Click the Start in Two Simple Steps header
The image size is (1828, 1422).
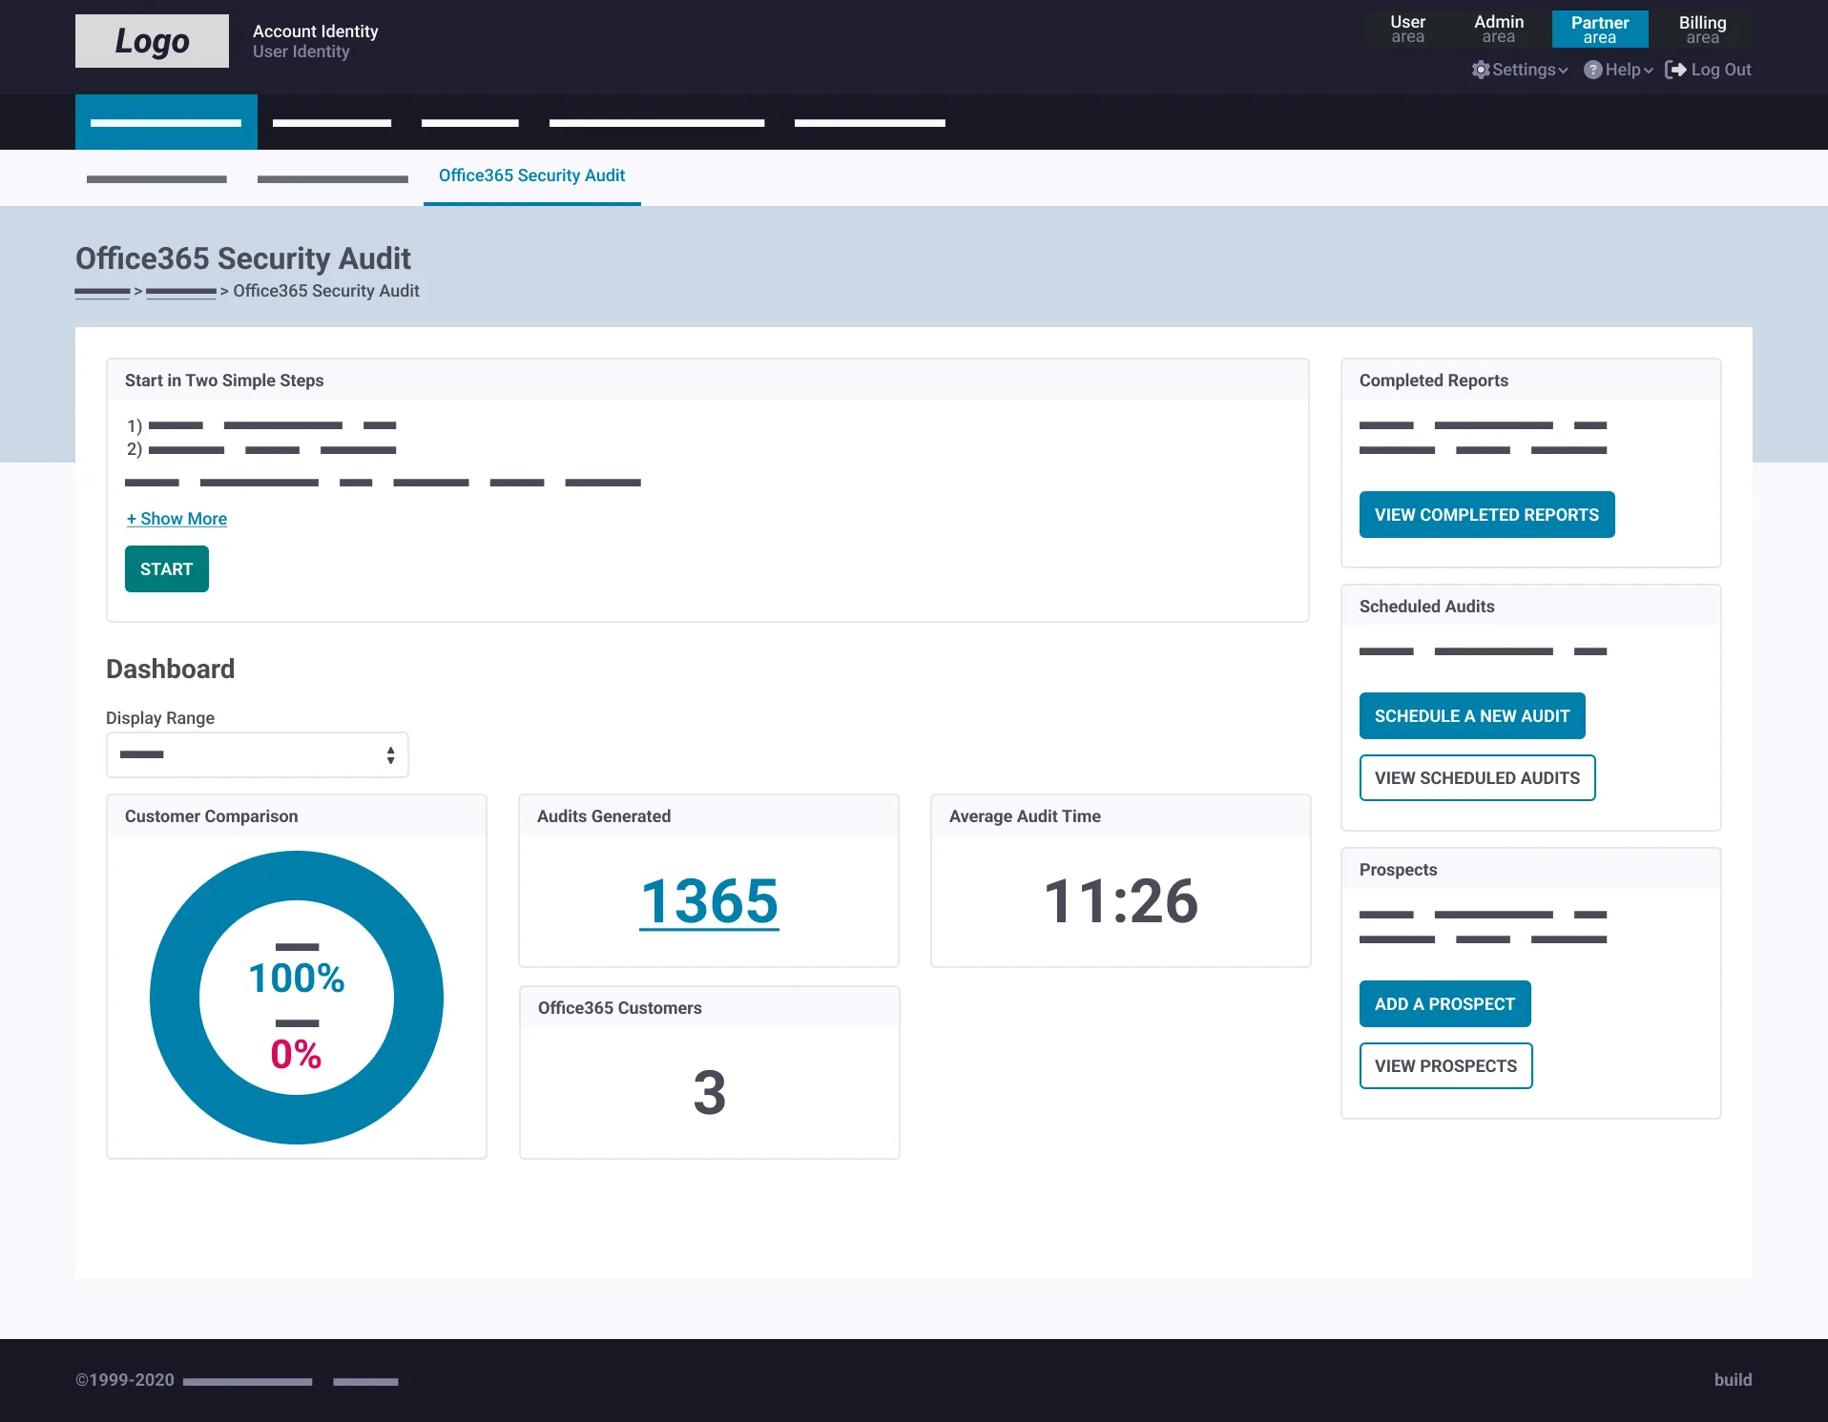[707, 381]
